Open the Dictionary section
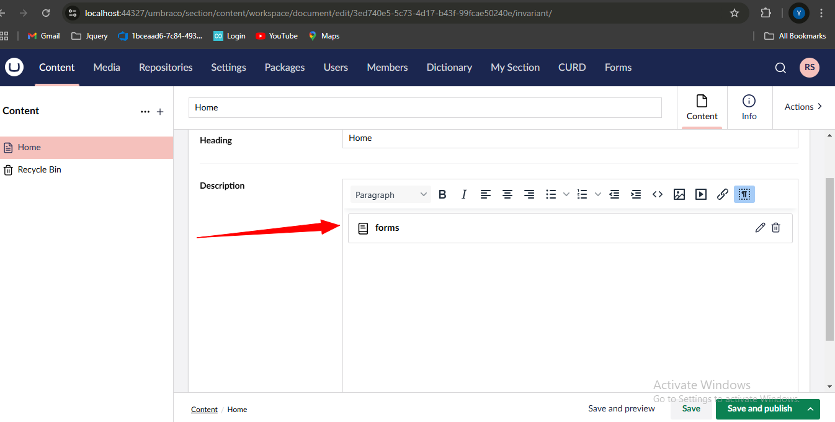Viewport: 835px width, 422px height. 449,67
